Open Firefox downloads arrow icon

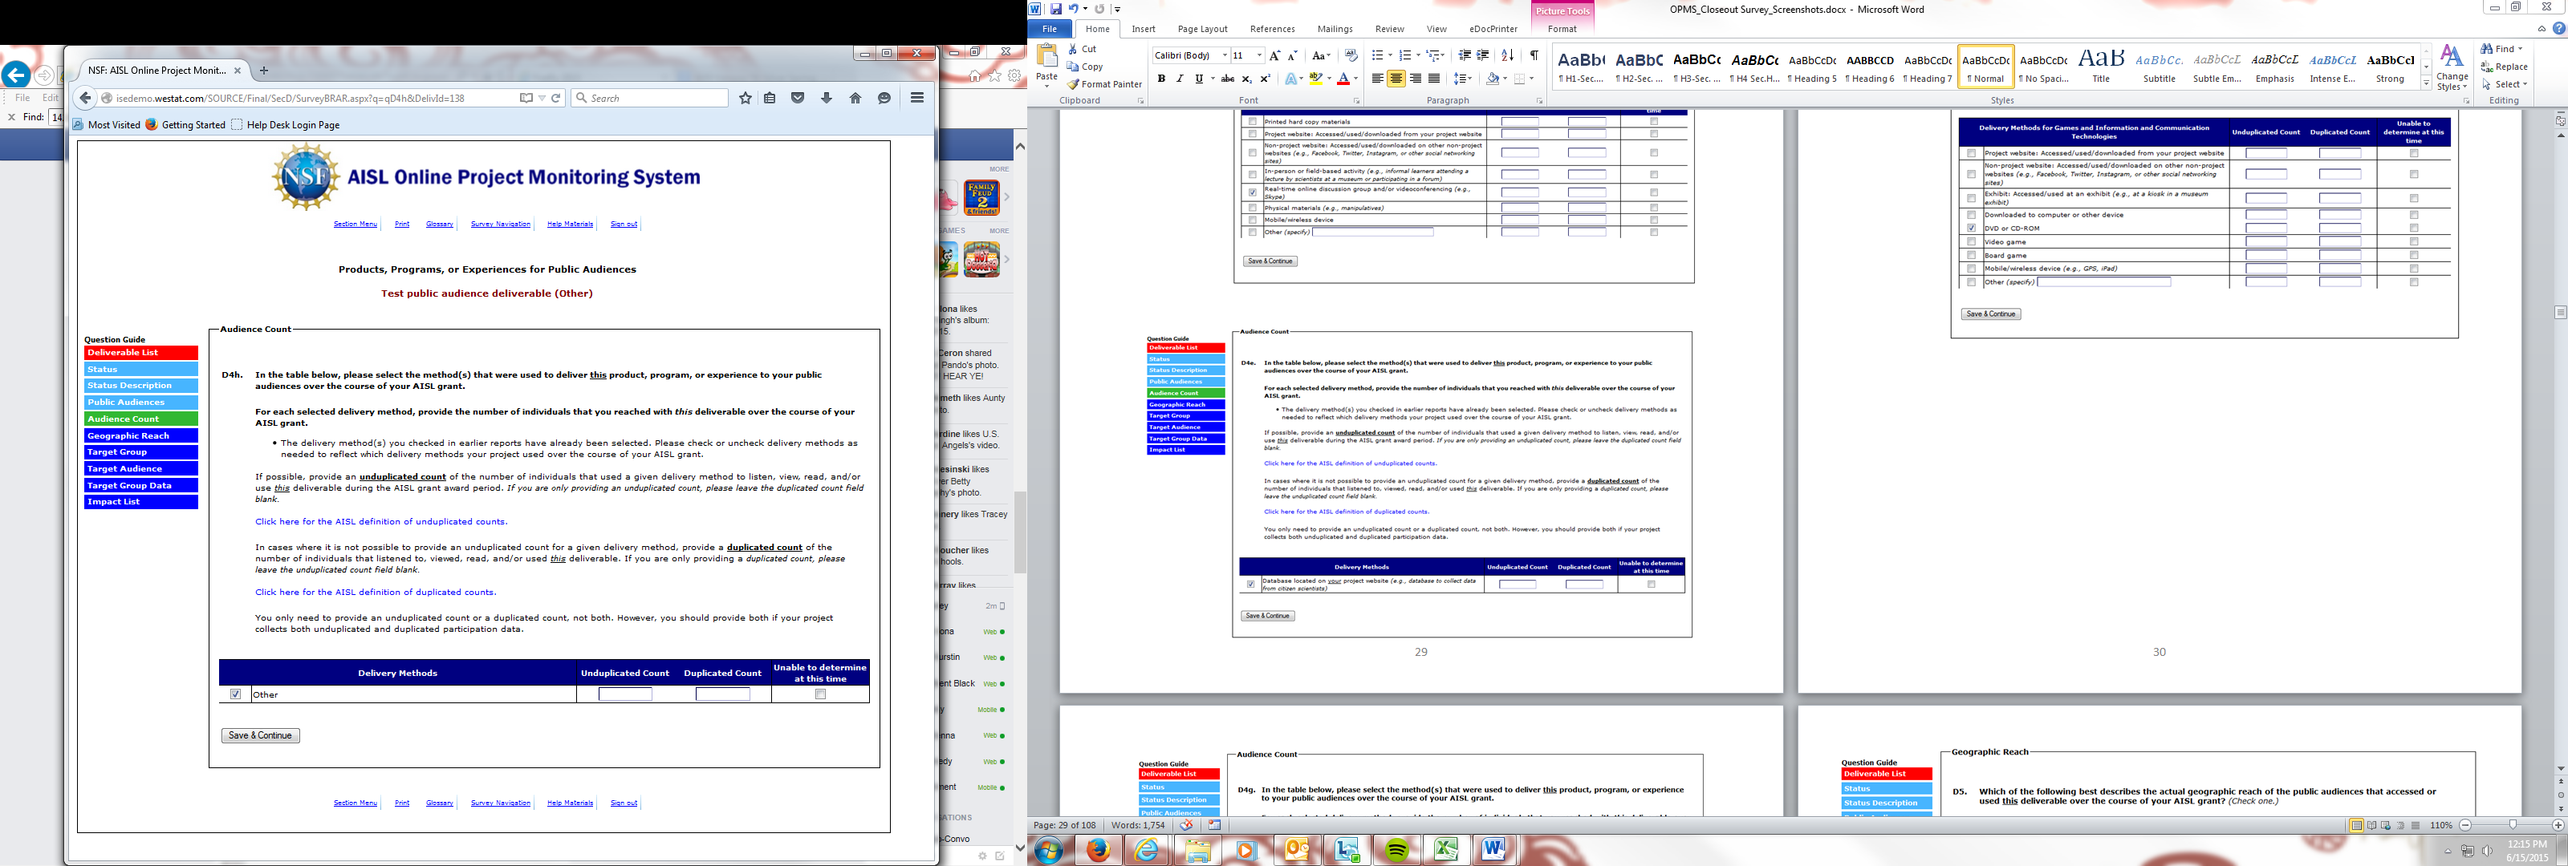(x=827, y=98)
